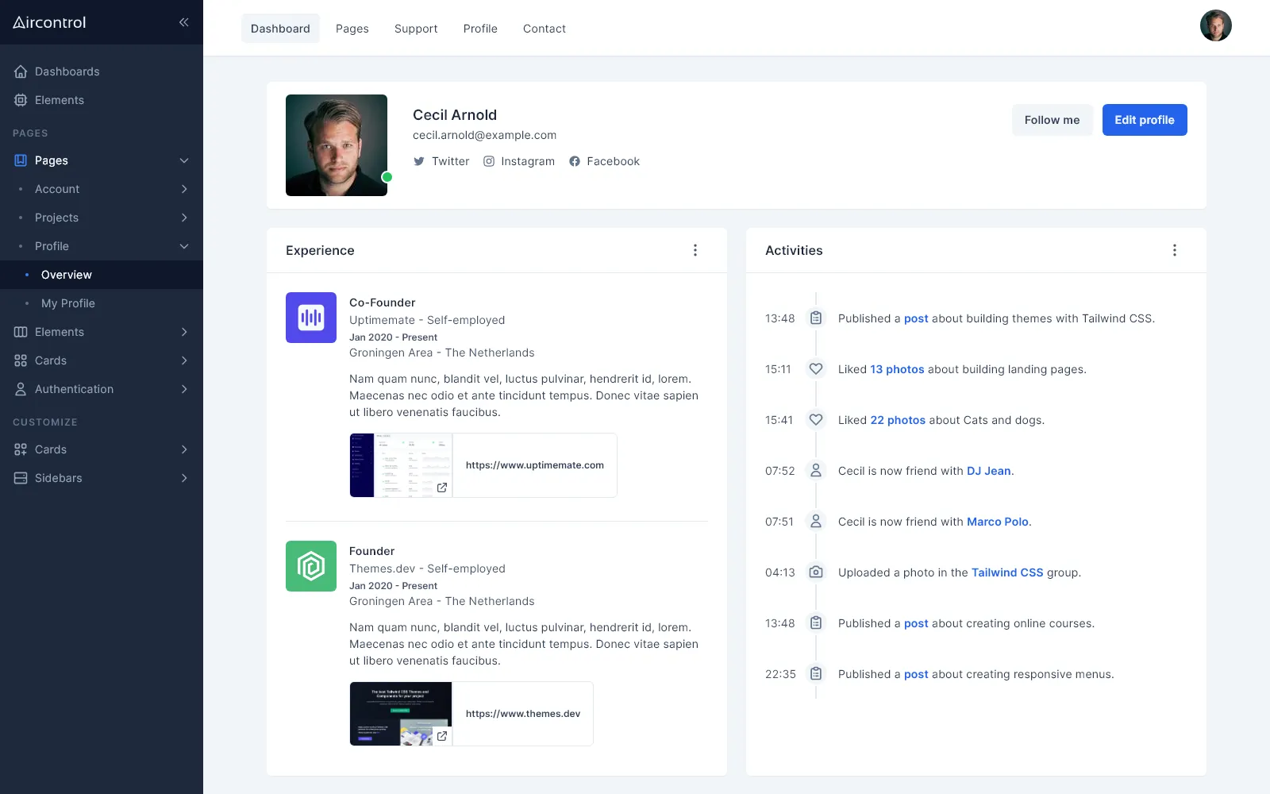Open Activities card three-dot menu
Image resolution: width=1270 pixels, height=794 pixels.
[x=1175, y=250]
